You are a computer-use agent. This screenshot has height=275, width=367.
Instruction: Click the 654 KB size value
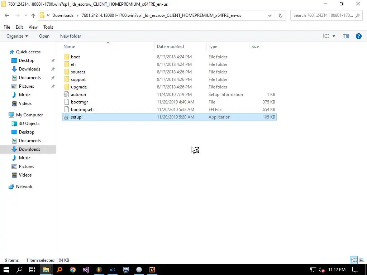tap(269, 110)
